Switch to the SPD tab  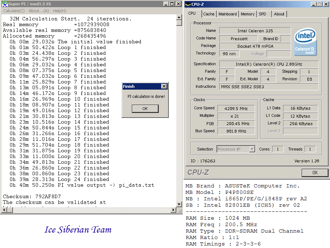click(262, 14)
